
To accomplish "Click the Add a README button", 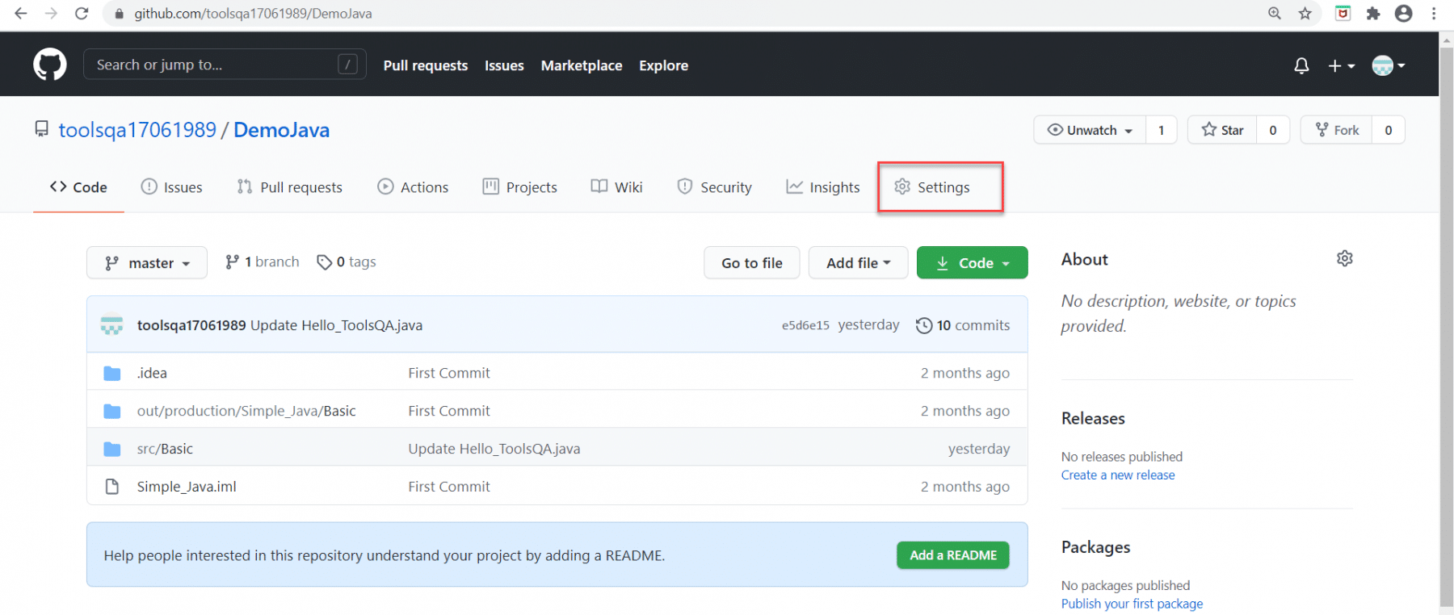I will [x=953, y=555].
